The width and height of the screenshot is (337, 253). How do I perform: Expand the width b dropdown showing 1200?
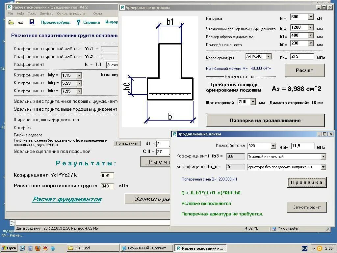click(311, 27)
